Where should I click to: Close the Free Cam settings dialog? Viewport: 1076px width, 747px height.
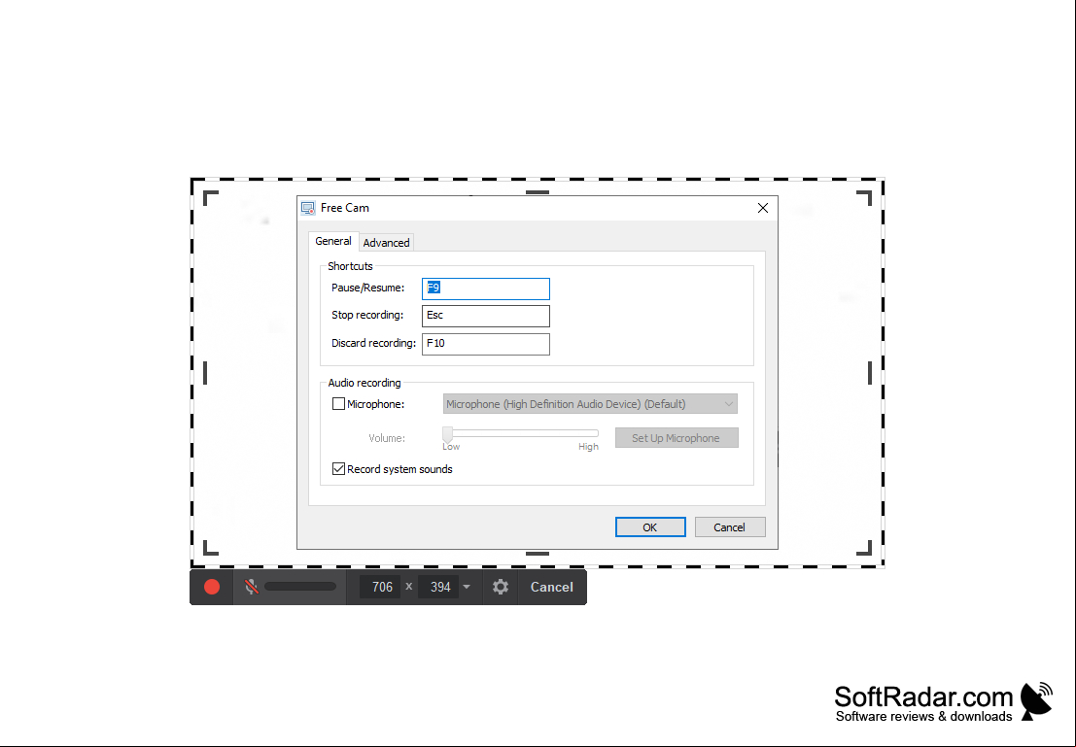tap(762, 208)
